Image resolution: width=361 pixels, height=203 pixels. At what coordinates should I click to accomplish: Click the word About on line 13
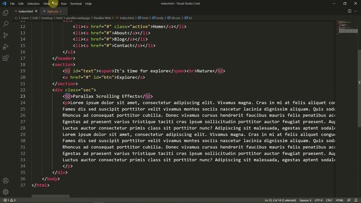click(x=121, y=33)
